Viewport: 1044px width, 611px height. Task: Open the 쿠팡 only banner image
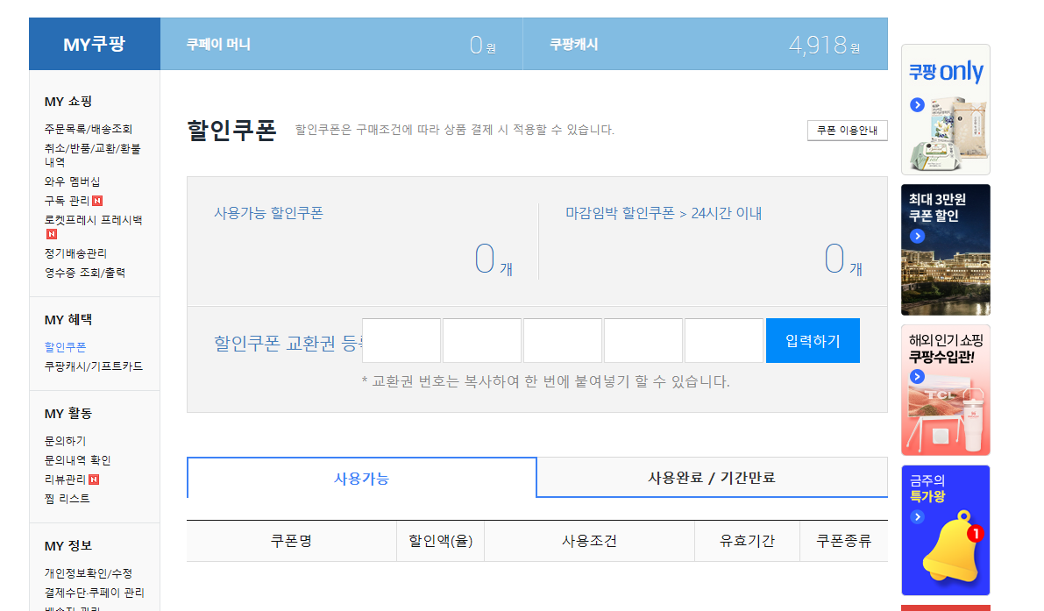coord(946,110)
